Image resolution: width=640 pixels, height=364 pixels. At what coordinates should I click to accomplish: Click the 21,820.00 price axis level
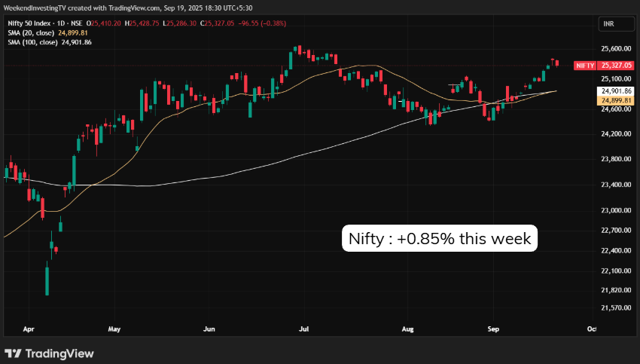(617, 290)
